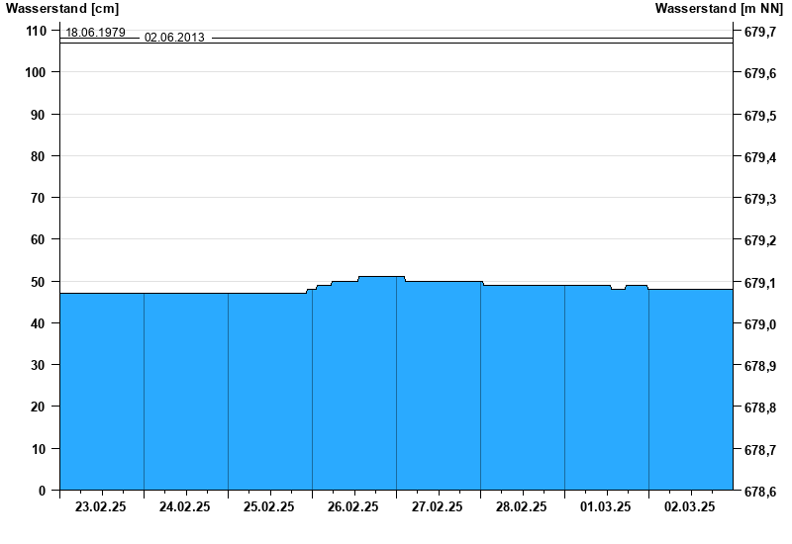Select the 02.06.2013 historic level label
Image resolution: width=792 pixels, height=544 pixels.
[174, 38]
